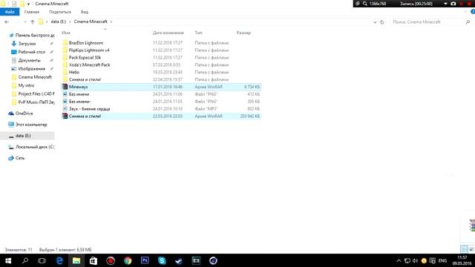Screen dimensions: 475x267
Task: Open PvP Music-ПаП sidebar folder
Action: pyautogui.click(x=36, y=102)
